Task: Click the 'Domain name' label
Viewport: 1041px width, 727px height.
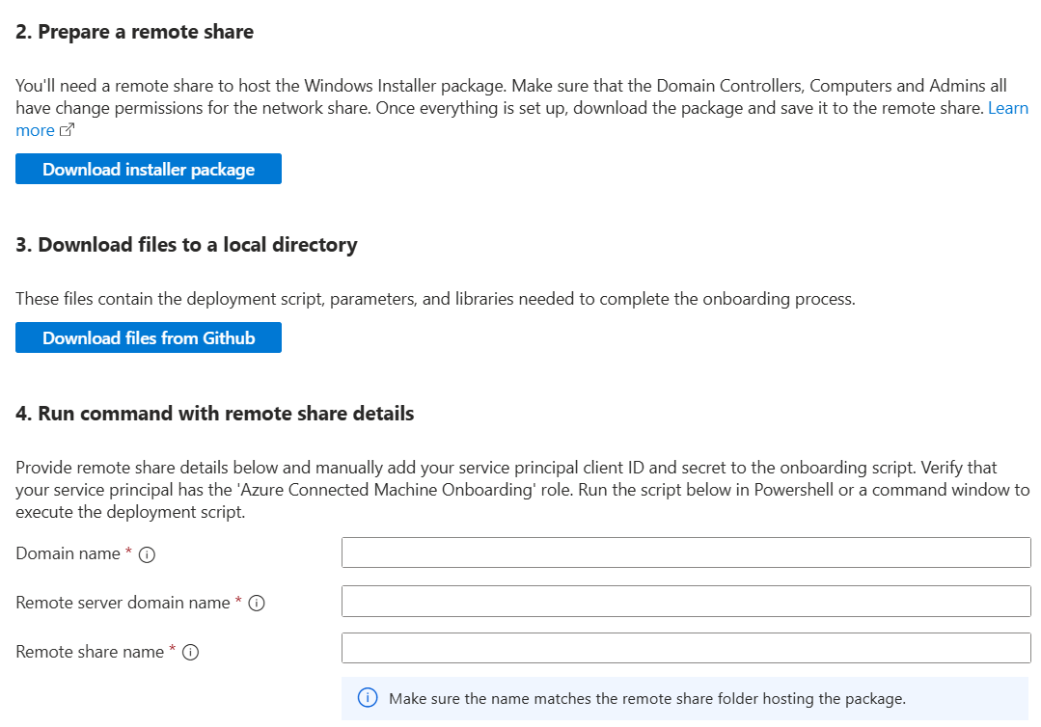Action: click(68, 553)
